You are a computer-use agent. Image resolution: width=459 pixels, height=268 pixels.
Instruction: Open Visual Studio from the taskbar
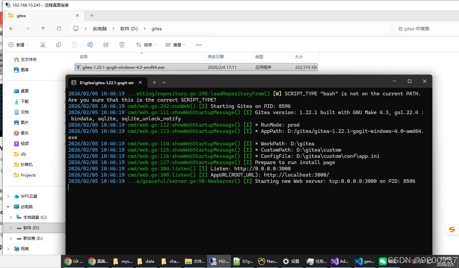pyautogui.click(x=340, y=261)
